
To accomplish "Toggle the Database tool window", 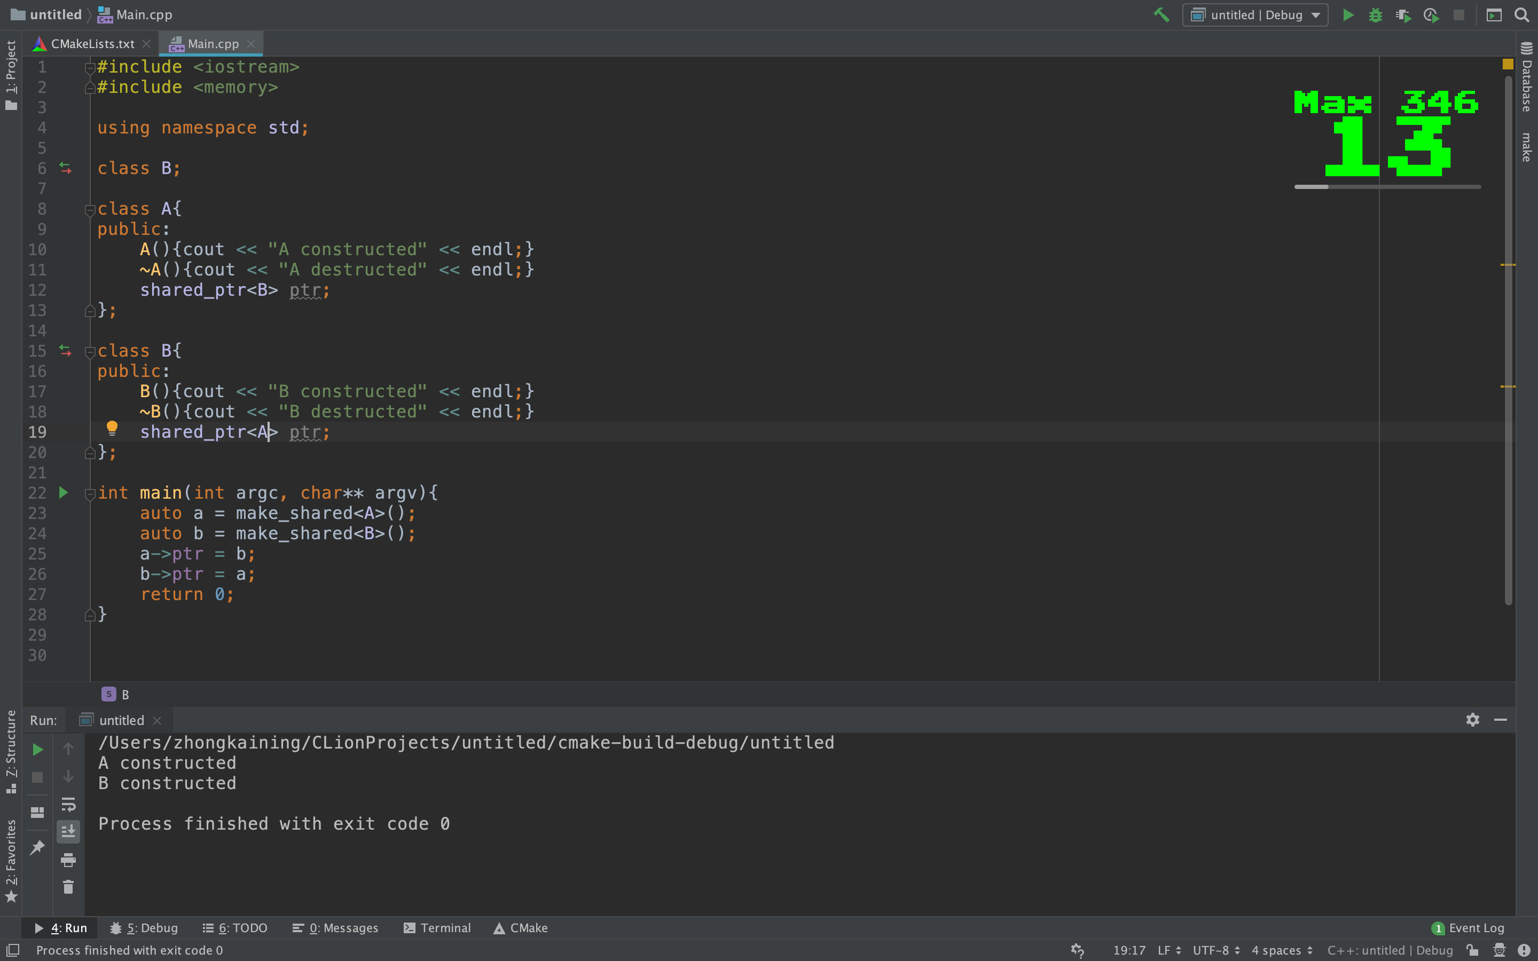I will [1527, 76].
